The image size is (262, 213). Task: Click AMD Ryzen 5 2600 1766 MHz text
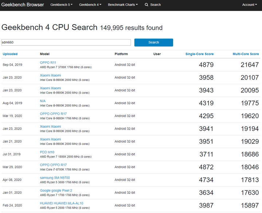pos(65,208)
